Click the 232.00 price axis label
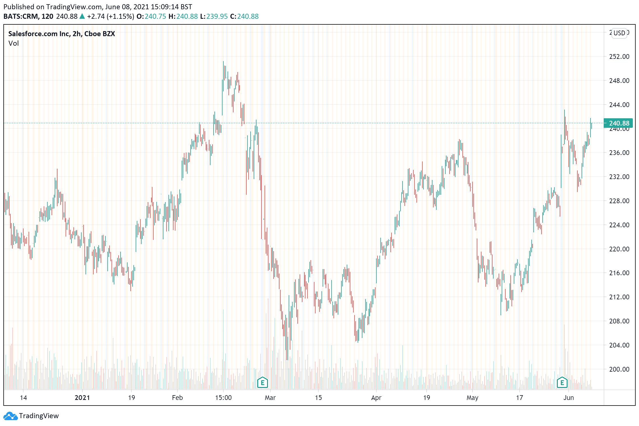 click(619, 177)
